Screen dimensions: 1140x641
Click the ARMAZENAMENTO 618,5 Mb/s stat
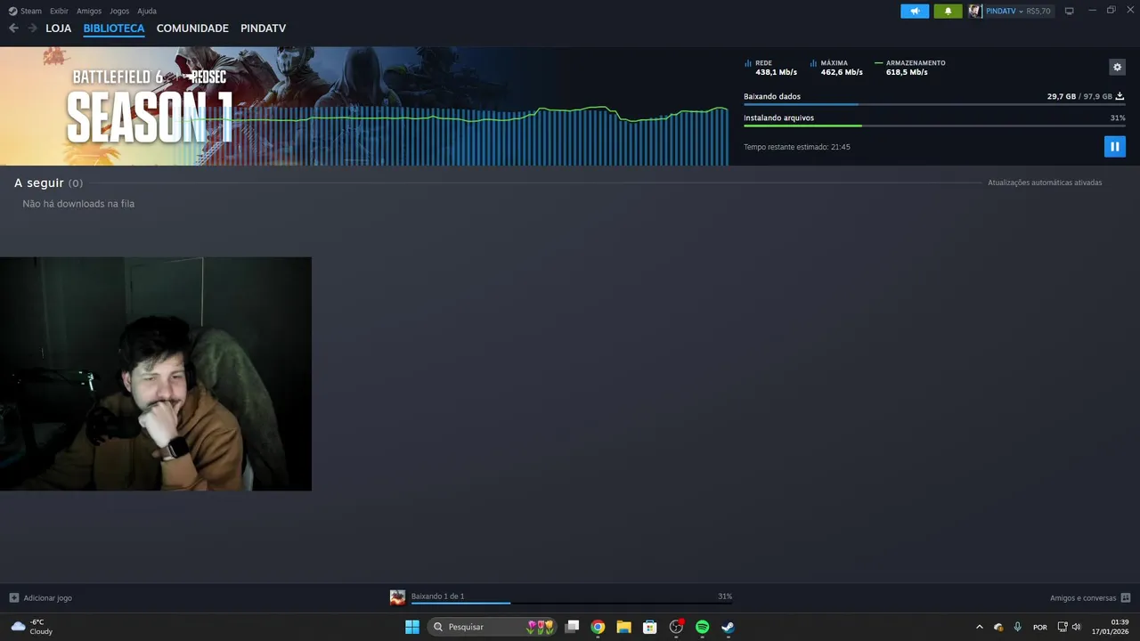pyautogui.click(x=910, y=68)
